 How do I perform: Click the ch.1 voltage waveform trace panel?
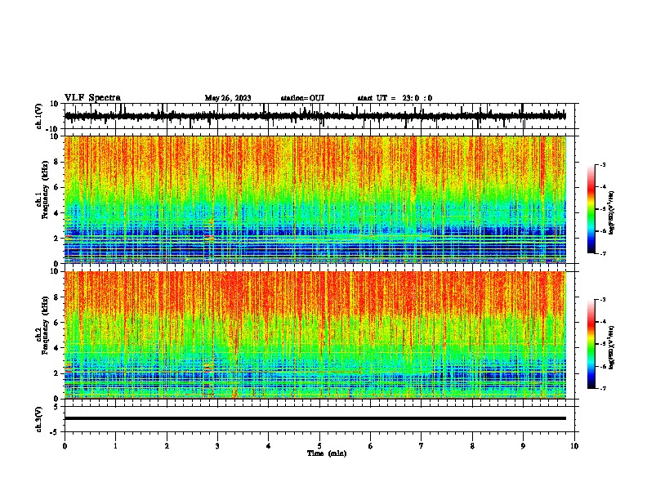319,116
